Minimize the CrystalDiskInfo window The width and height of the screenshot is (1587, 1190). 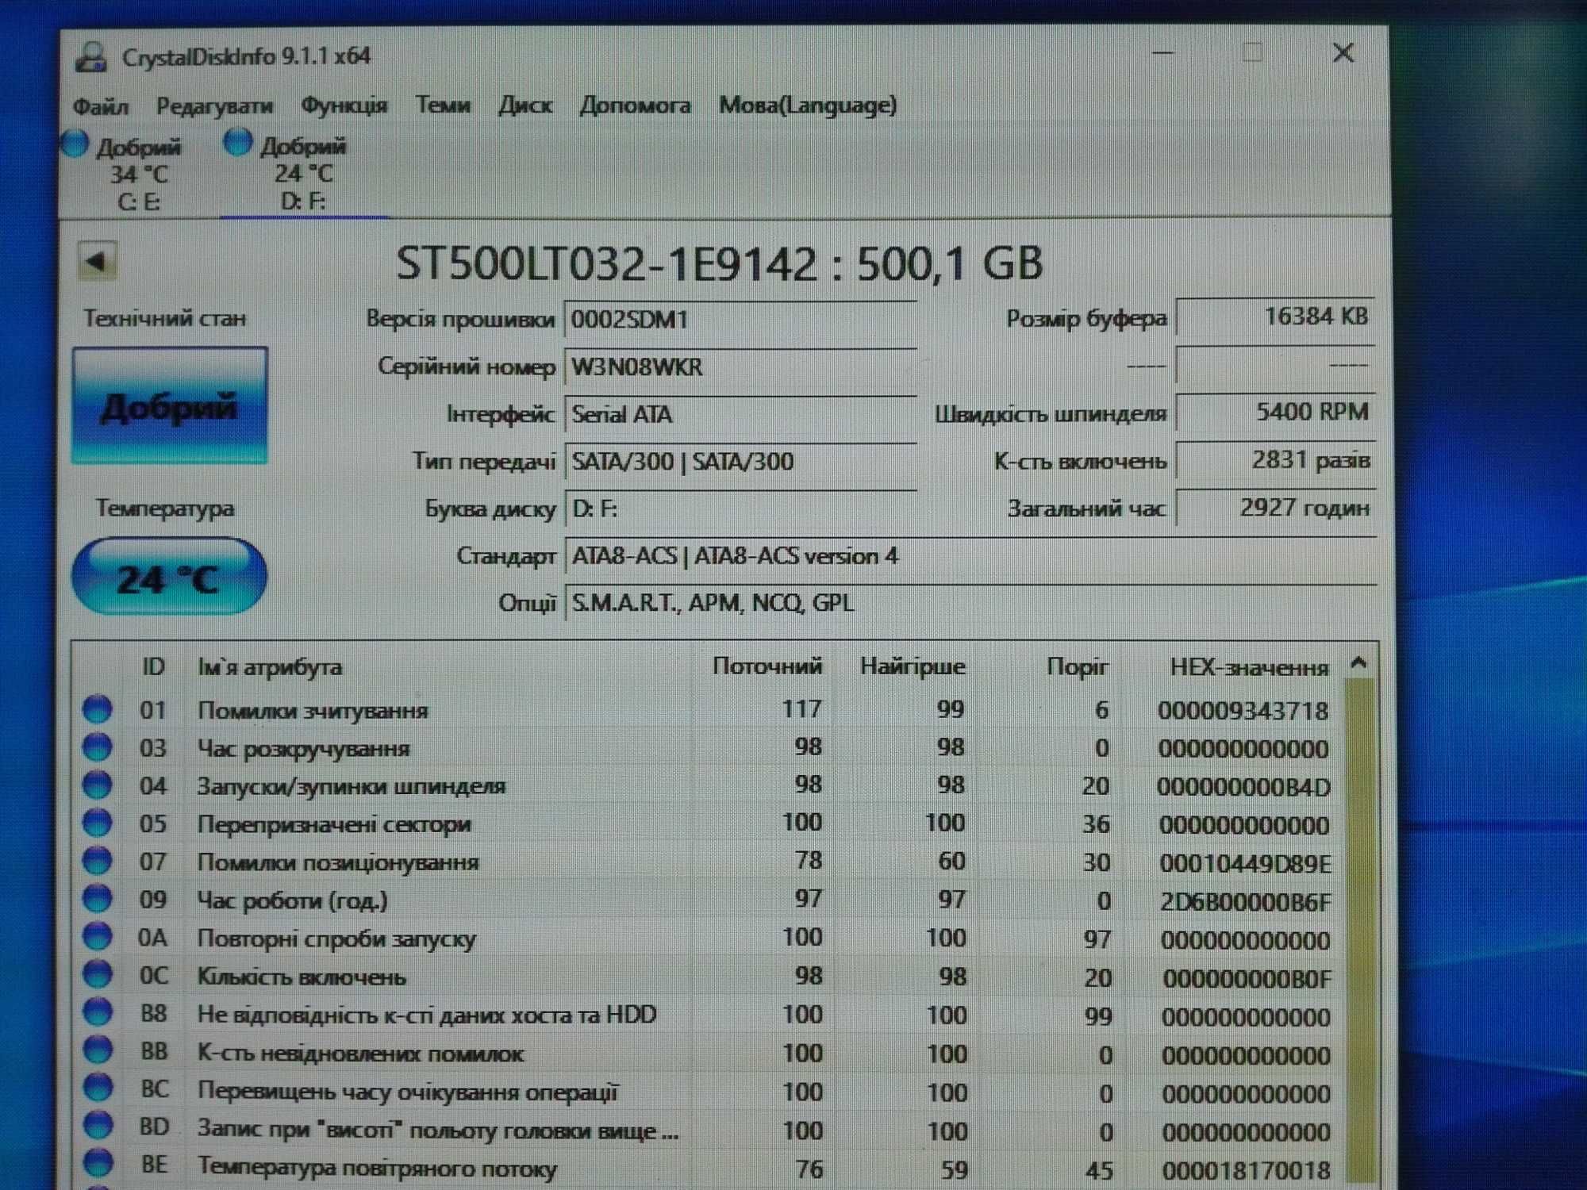point(1163,53)
